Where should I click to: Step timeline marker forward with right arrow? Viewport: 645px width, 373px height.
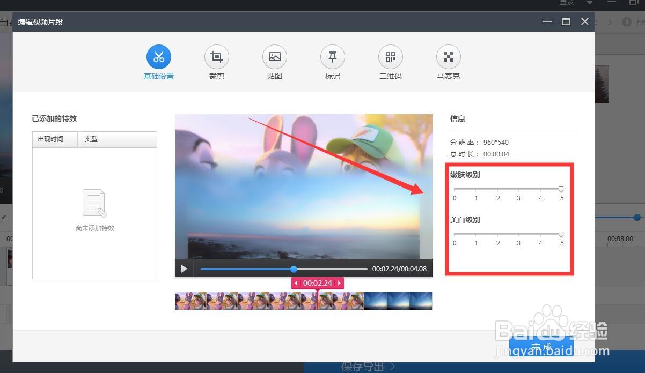[x=339, y=283]
